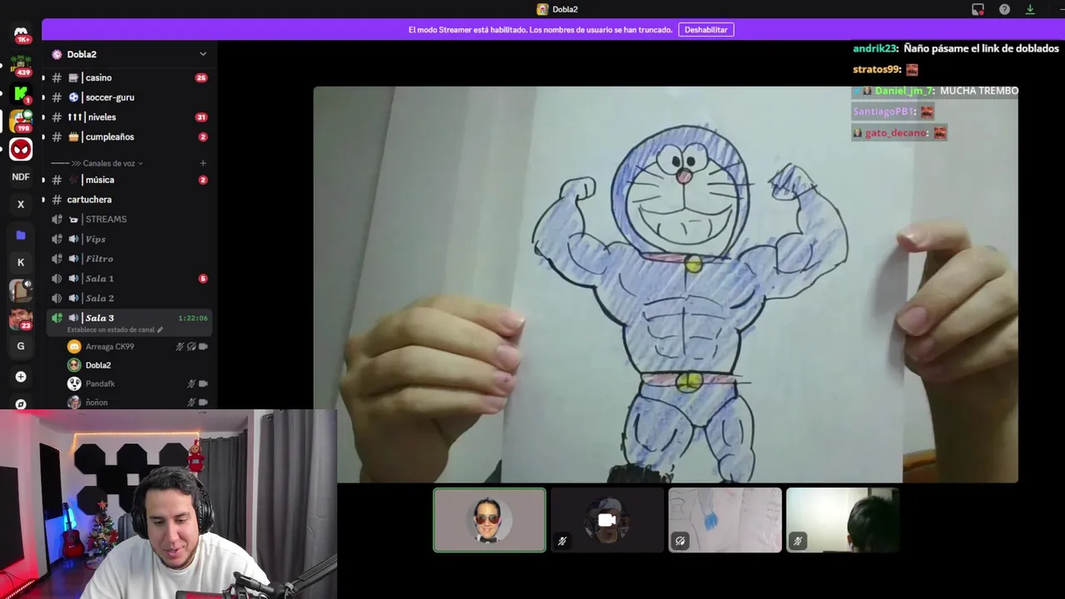Select user Arreaga CK99 in Sala 3
This screenshot has height=599, width=1065.
pyautogui.click(x=110, y=347)
